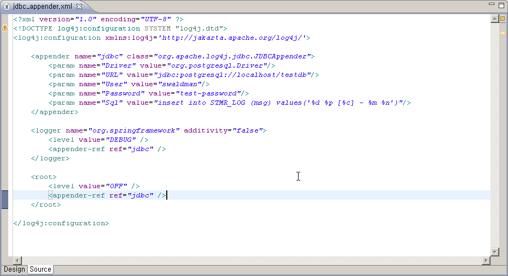508x276 pixels.
Task: Minimize the editor area
Action: (x=491, y=6)
